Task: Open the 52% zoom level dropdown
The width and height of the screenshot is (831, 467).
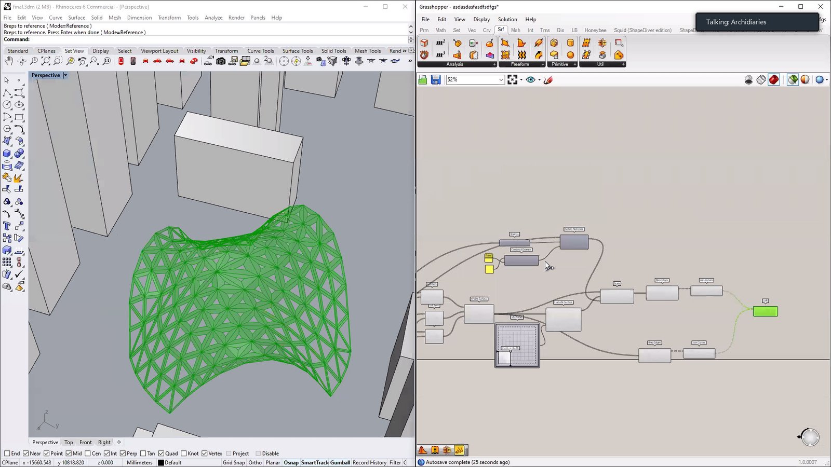Action: [501, 80]
